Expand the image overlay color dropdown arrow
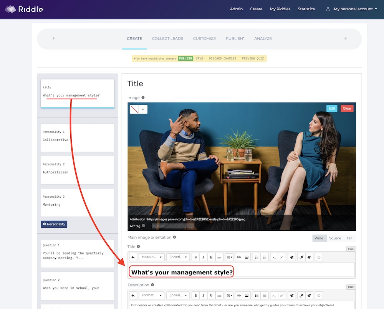384x309 pixels. [143, 109]
